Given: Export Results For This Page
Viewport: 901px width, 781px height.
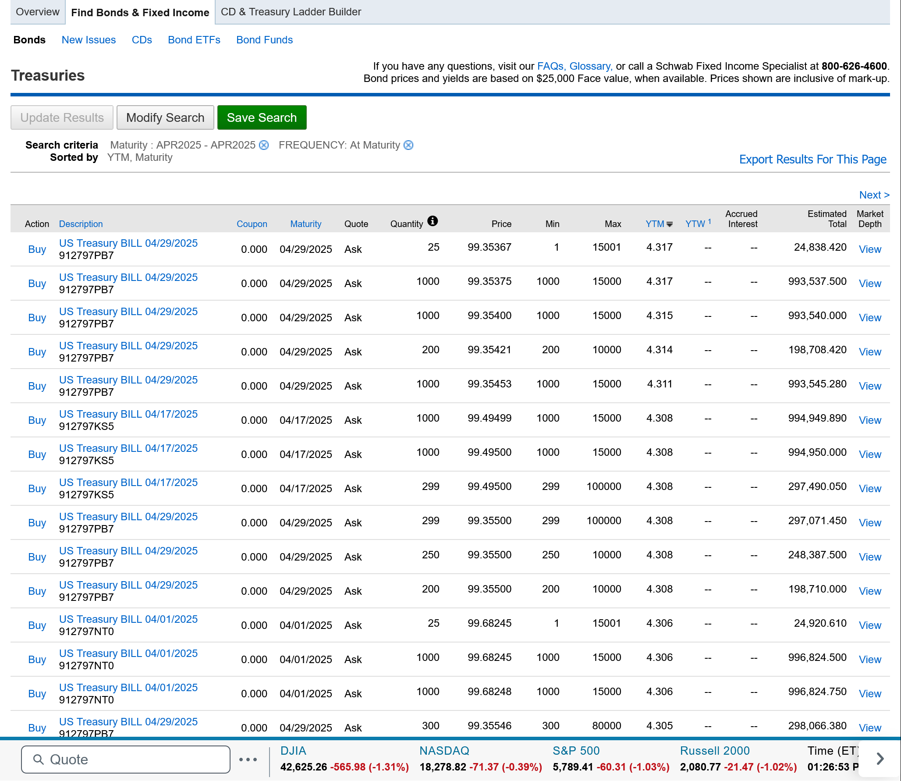Looking at the screenshot, I should [x=812, y=159].
